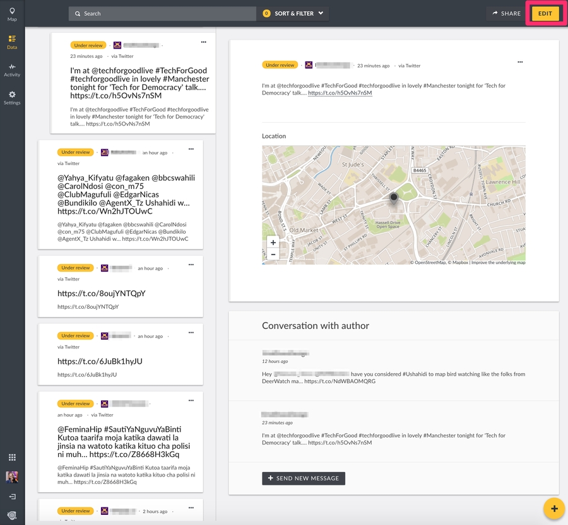Open the Activity view in sidebar
The image size is (568, 525).
(12, 69)
